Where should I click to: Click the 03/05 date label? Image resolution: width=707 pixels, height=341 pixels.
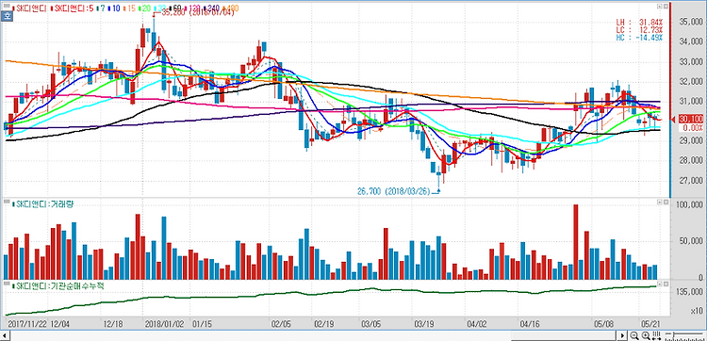(371, 324)
